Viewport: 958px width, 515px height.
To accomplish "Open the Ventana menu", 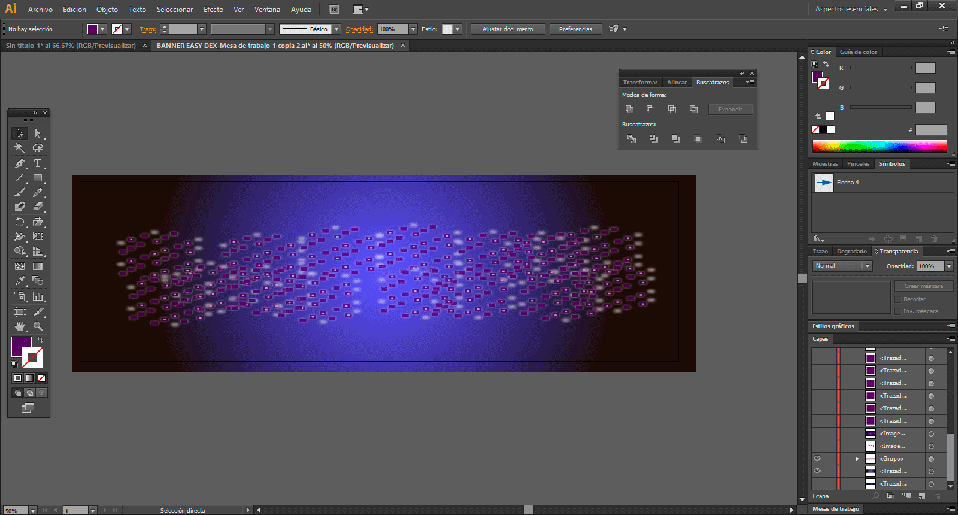I will pyautogui.click(x=267, y=9).
